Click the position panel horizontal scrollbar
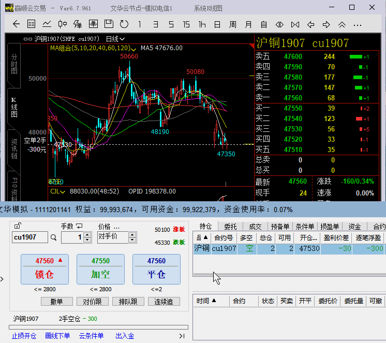386x343 pixels. point(289,274)
